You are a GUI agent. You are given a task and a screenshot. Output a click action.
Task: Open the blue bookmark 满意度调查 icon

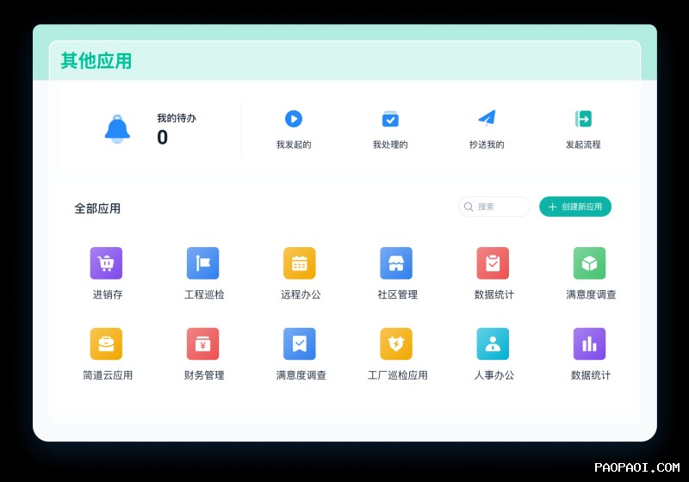300,343
